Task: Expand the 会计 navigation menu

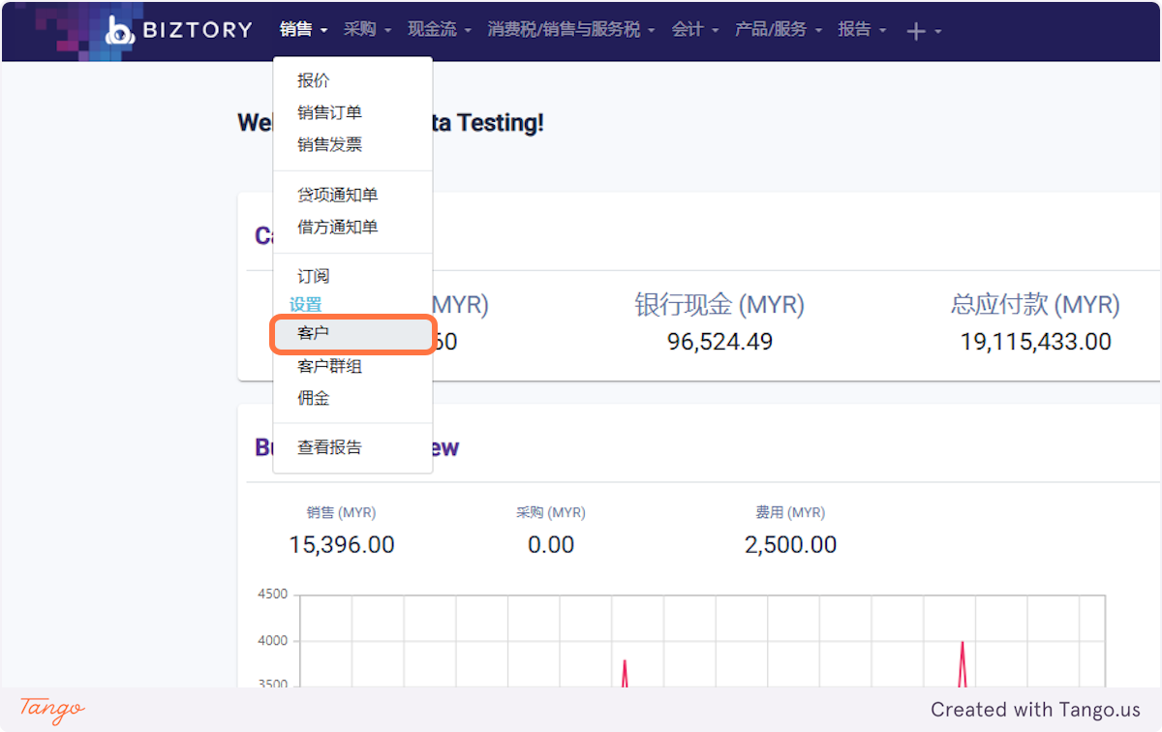Action: pyautogui.click(x=695, y=29)
